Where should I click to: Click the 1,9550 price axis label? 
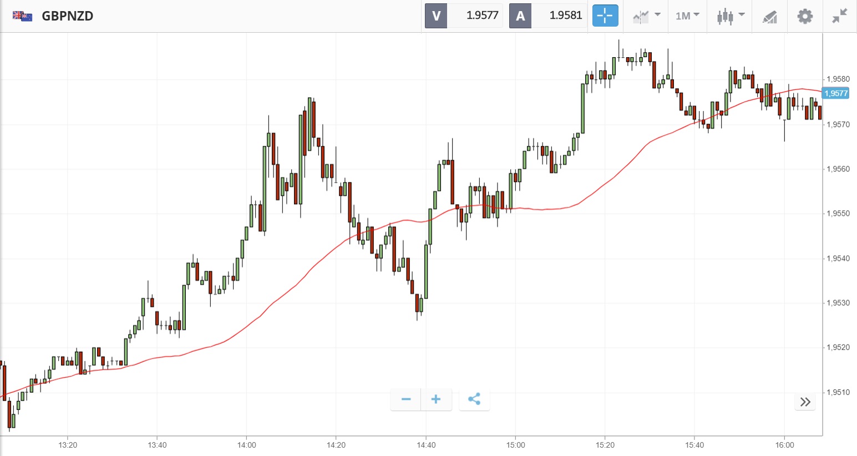(x=838, y=214)
